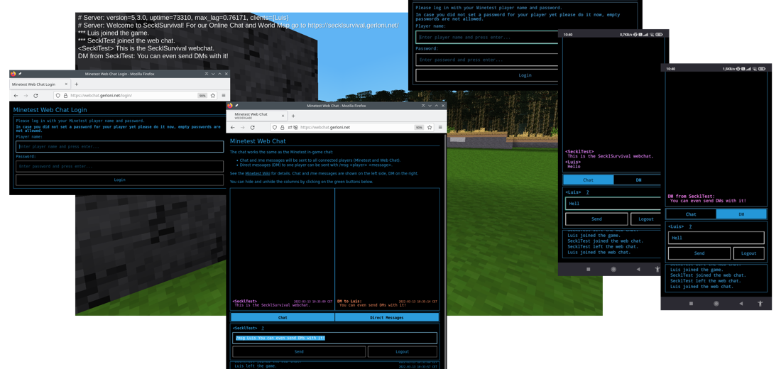Click Logout button in desktop web chat
Screen dimensions: 781x369
click(x=403, y=351)
